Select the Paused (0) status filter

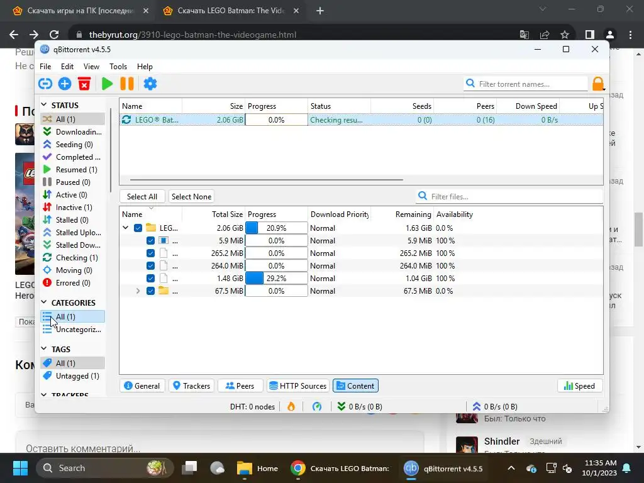click(x=73, y=182)
